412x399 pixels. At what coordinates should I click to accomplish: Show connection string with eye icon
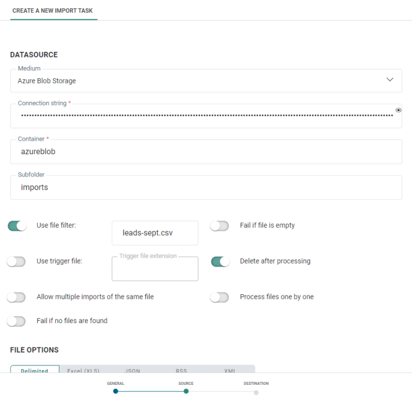(398, 110)
